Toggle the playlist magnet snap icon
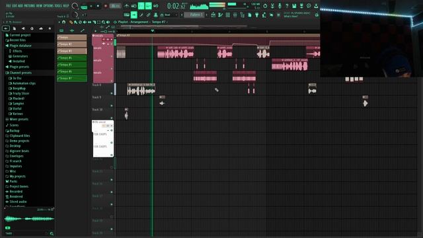The height and width of the screenshot is (238, 423). [64, 22]
